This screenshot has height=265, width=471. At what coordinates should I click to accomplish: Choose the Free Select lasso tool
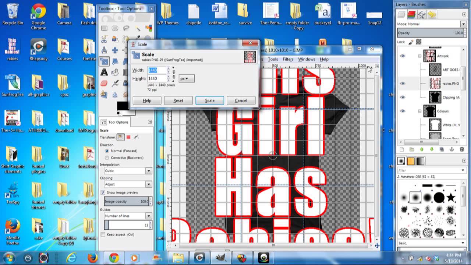(126, 28)
